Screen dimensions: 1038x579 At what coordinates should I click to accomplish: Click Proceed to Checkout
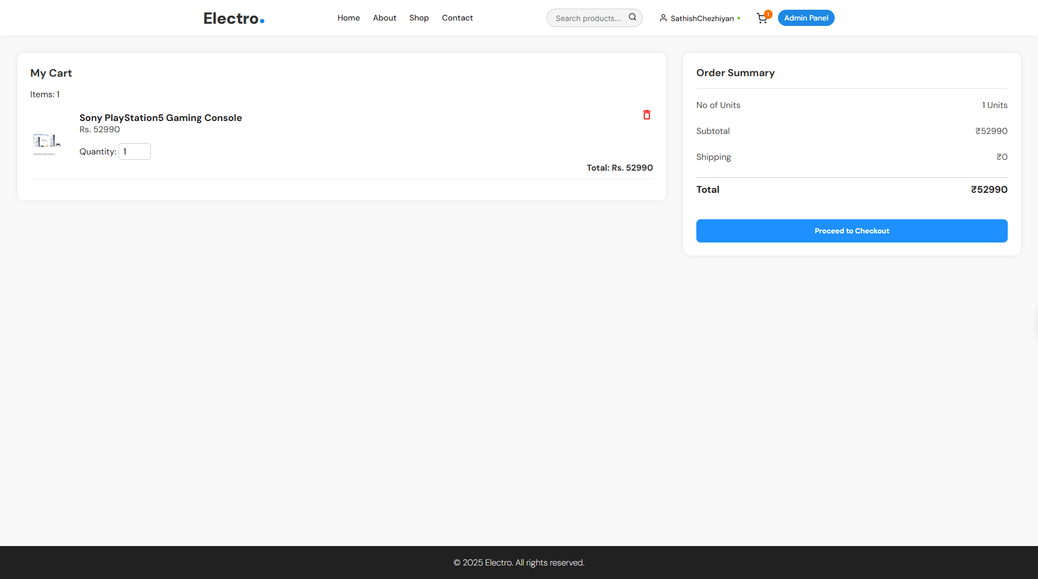coord(851,231)
